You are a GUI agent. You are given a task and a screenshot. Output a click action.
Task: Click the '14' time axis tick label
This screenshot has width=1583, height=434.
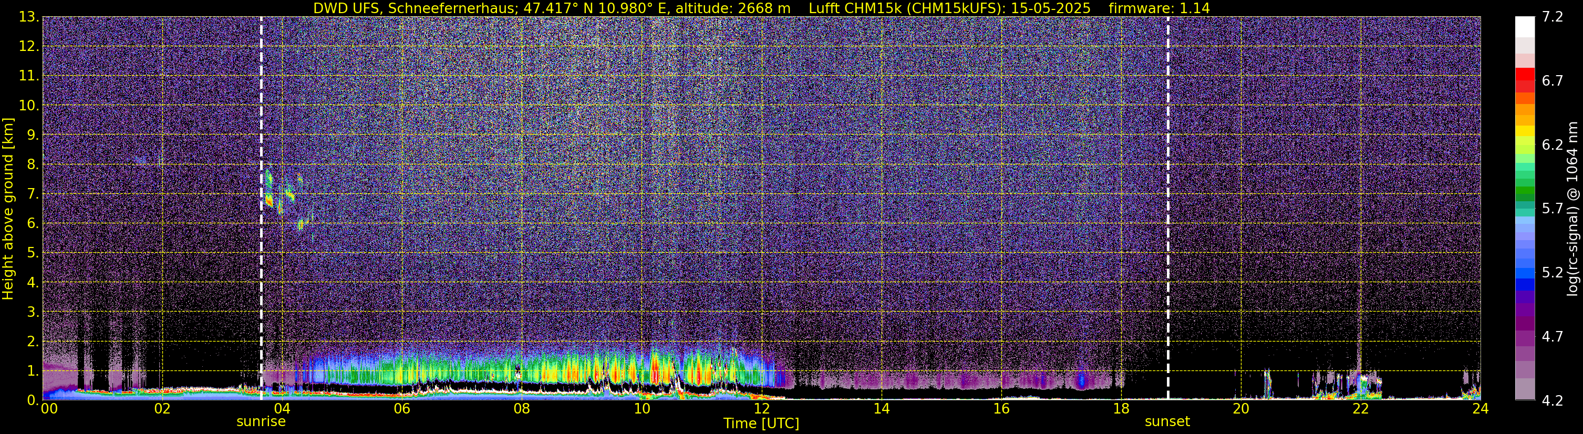pyautogui.click(x=881, y=409)
